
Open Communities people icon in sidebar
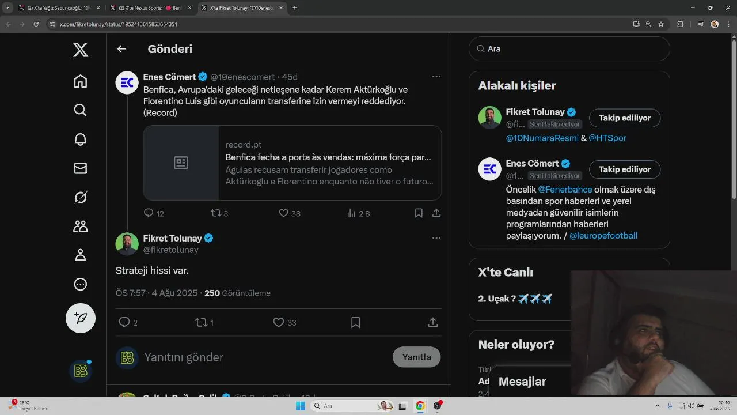(81, 226)
